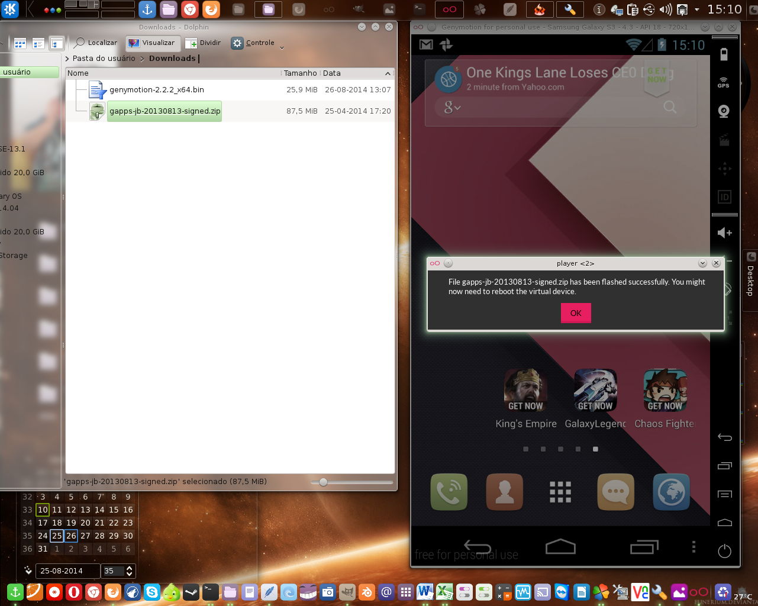Image resolution: width=758 pixels, height=606 pixels.
Task: Switch to details view mode in Dolphin
Action: [x=56, y=43]
